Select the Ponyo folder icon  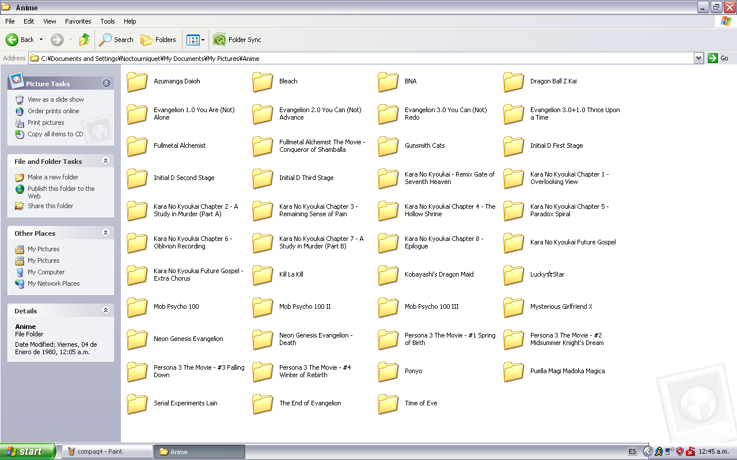(x=388, y=371)
